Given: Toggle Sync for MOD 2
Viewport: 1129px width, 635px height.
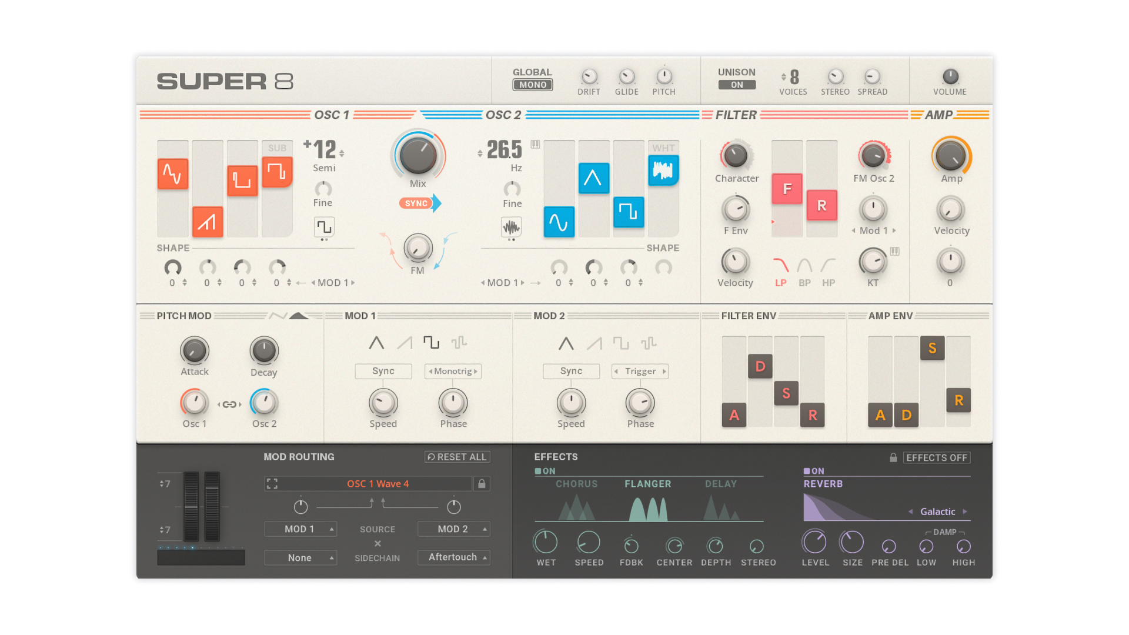Looking at the screenshot, I should (x=571, y=371).
